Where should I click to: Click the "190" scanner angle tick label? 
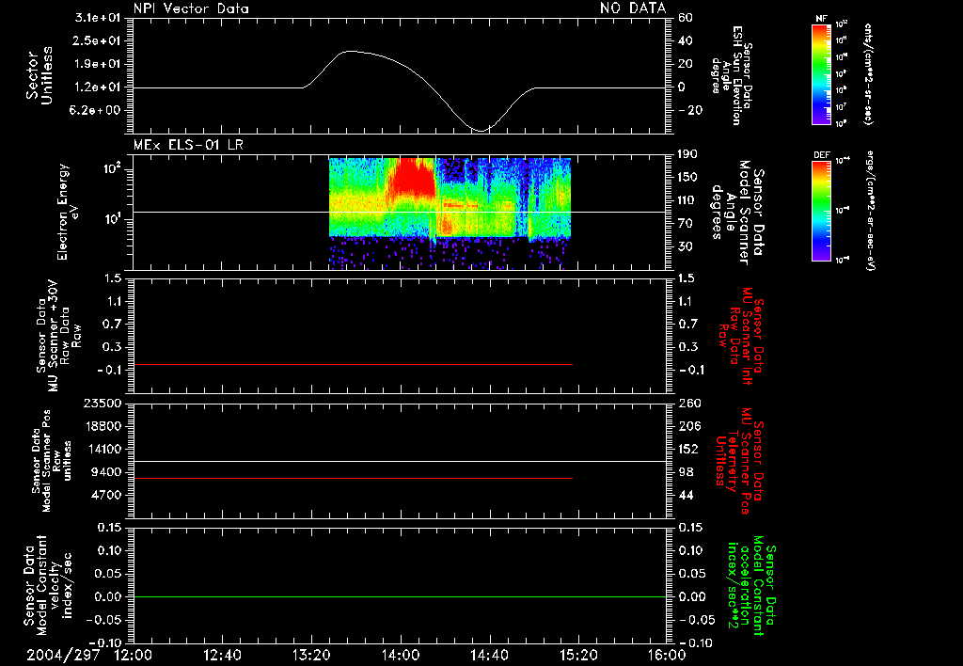click(x=688, y=154)
